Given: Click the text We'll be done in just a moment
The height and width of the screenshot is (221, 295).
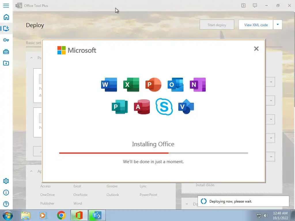Looking at the screenshot, I should coord(153,162).
